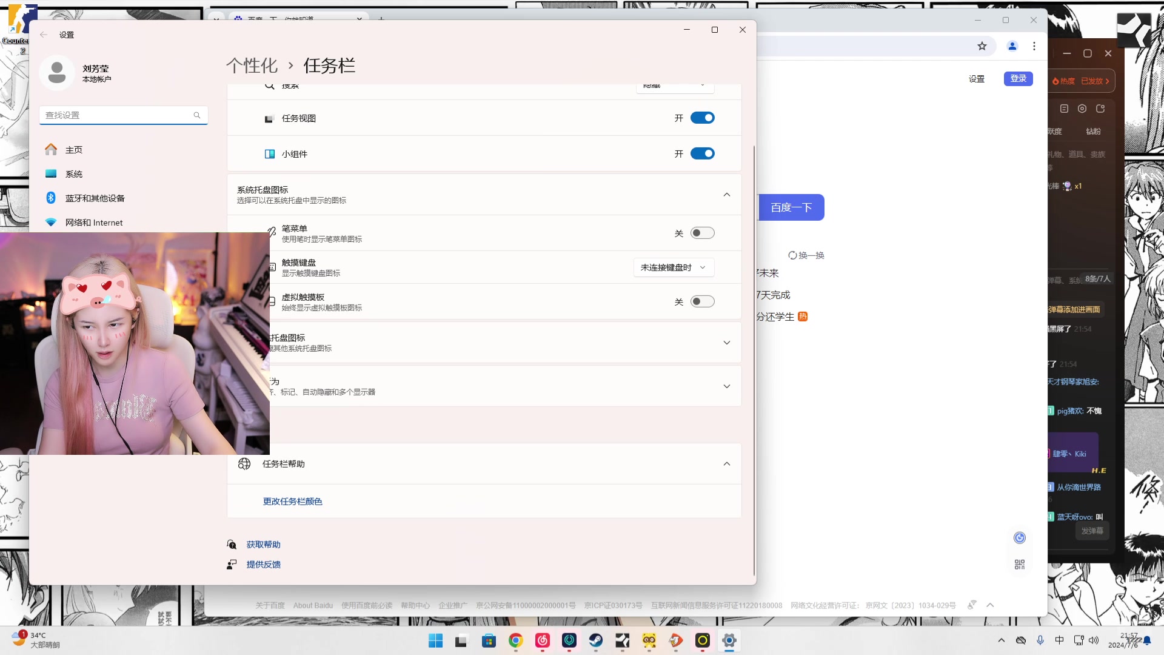Image resolution: width=1164 pixels, height=655 pixels.
Task: Switch to Chrome on the taskbar
Action: (515, 640)
